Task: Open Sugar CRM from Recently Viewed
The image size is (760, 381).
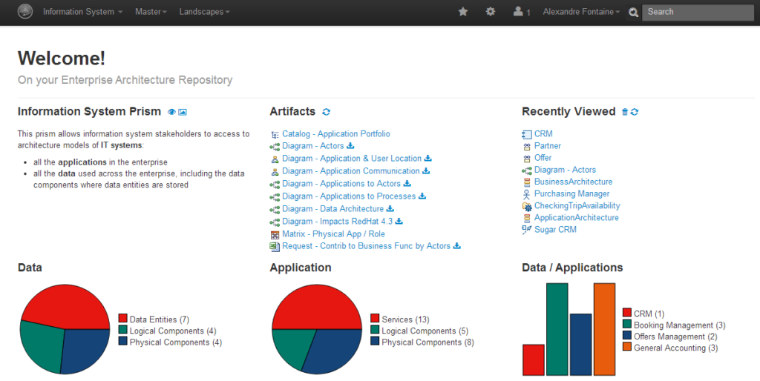Action: pos(555,230)
